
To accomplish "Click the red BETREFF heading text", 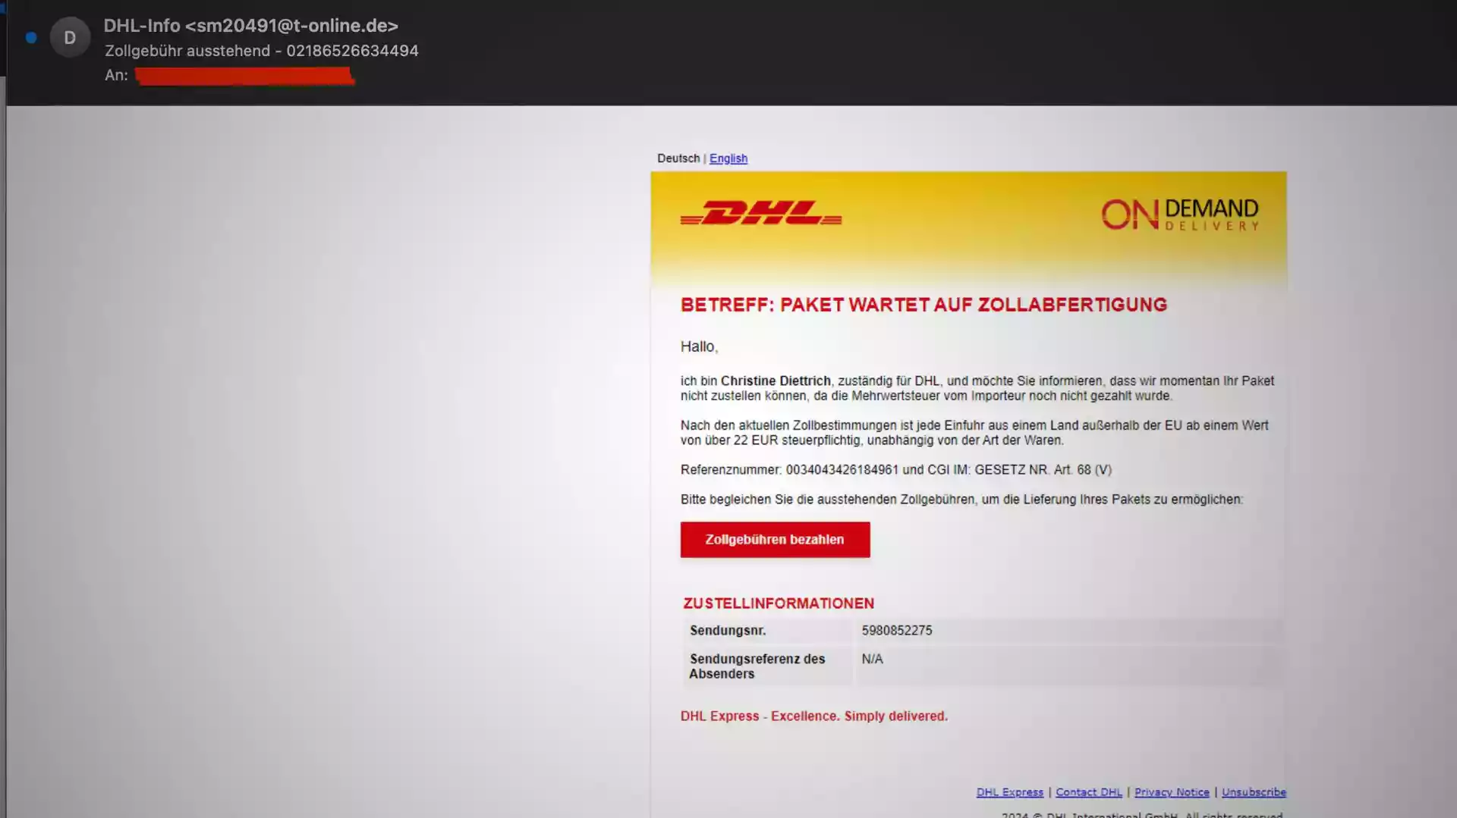I will [924, 305].
